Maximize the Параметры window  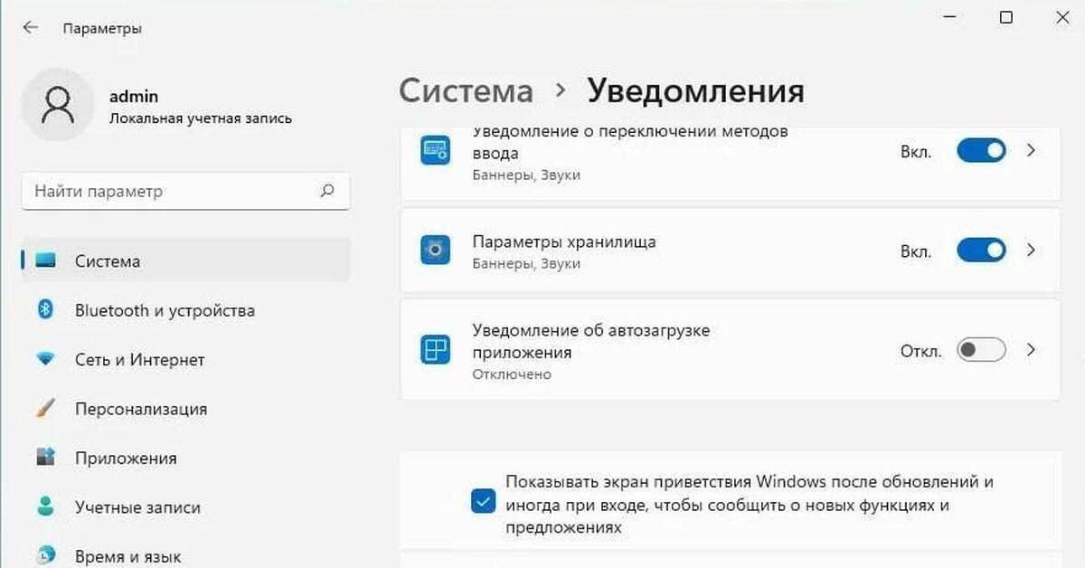coord(1006,16)
